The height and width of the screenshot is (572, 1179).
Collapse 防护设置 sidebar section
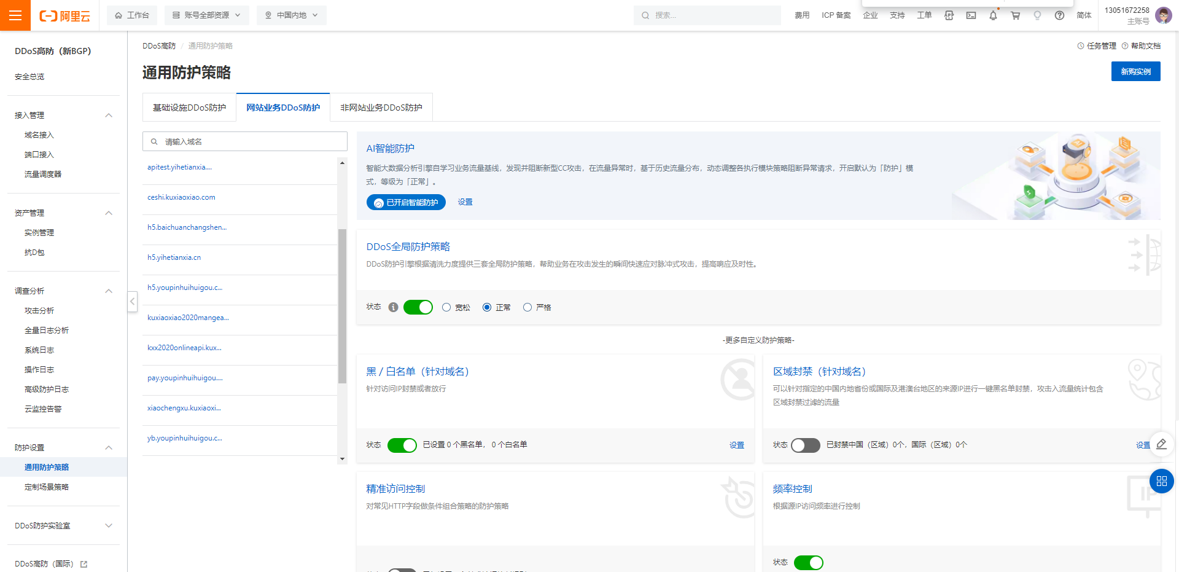tap(109, 448)
